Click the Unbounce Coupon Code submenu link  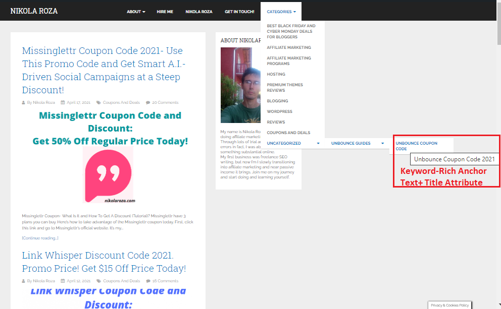pyautogui.click(x=416, y=146)
